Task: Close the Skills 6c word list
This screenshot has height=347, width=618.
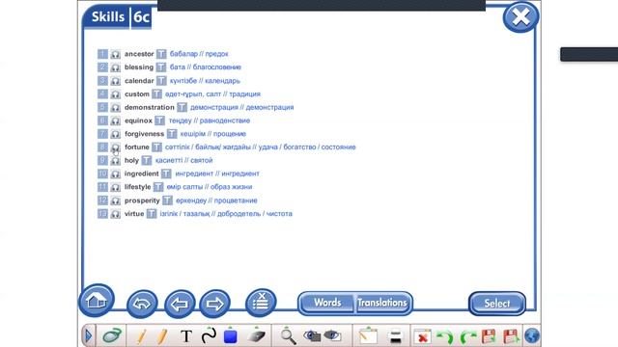Action: point(520,17)
